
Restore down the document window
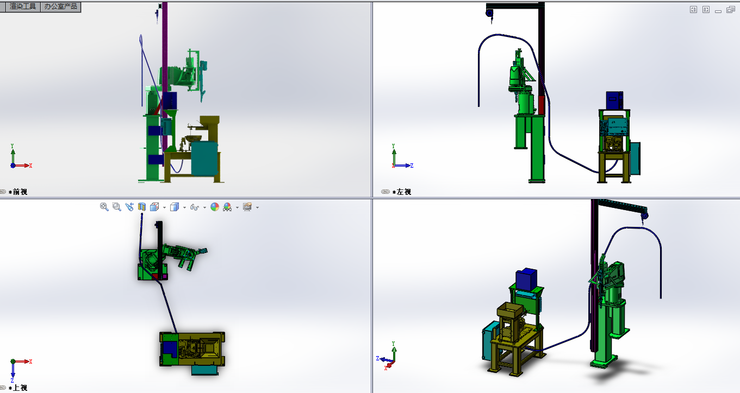point(730,9)
